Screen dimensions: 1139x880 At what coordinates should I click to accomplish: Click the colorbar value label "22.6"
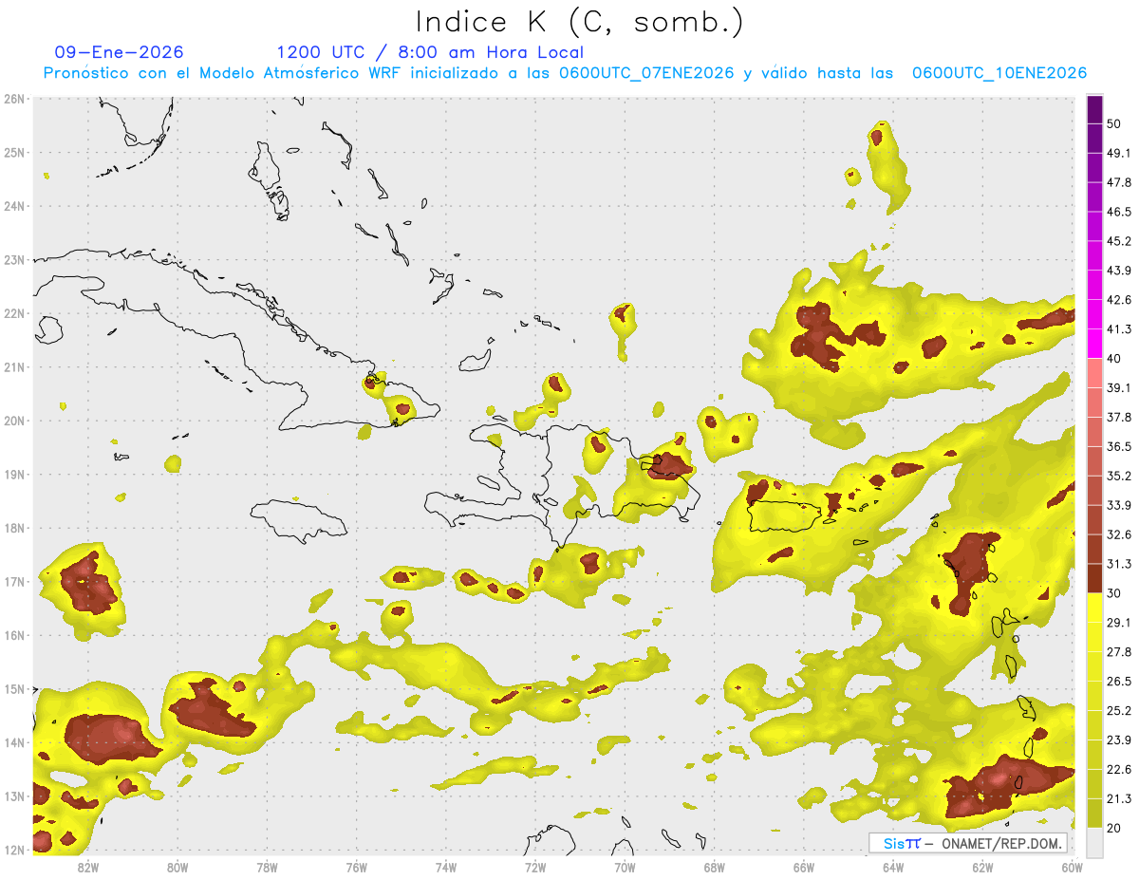1118,770
